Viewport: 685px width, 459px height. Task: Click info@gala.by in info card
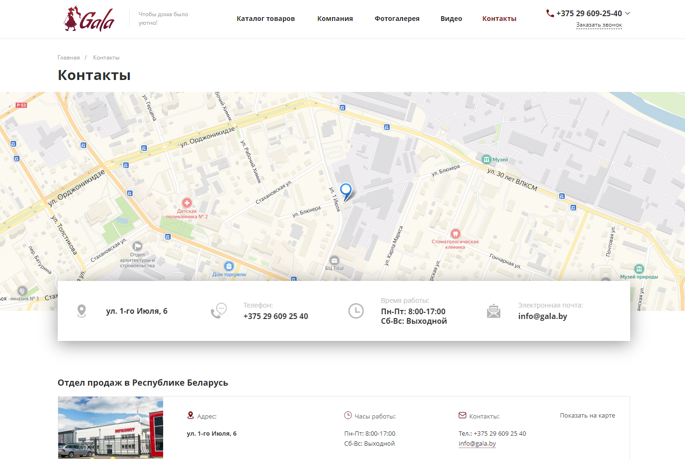pyautogui.click(x=543, y=316)
